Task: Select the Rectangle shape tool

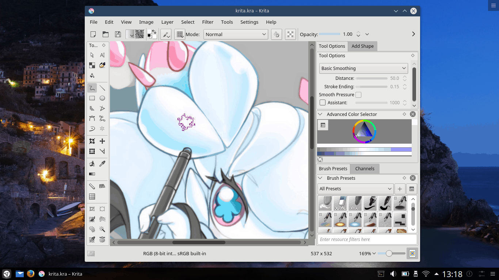Action: tap(92, 98)
